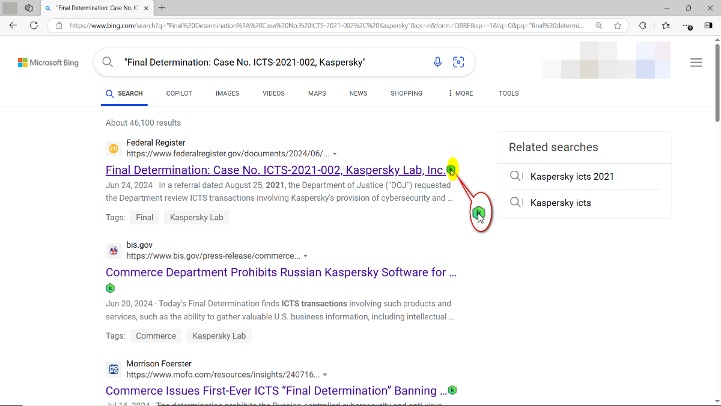Click Morrison Foerster site favicon
Screen dimensions: 721x406
tap(114, 369)
